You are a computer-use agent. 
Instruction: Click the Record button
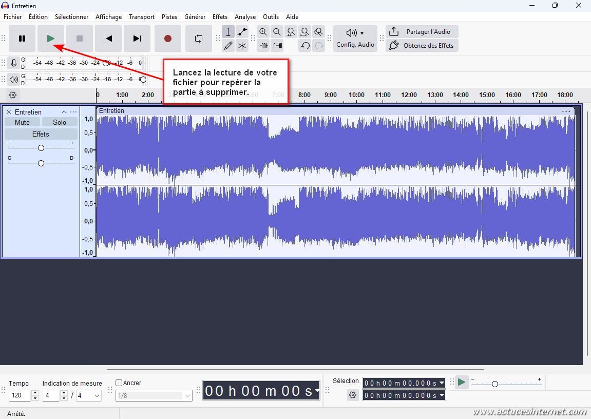[167, 39]
